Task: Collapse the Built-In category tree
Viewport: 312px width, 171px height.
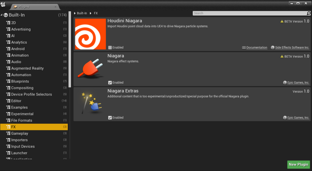Action: coord(2,15)
